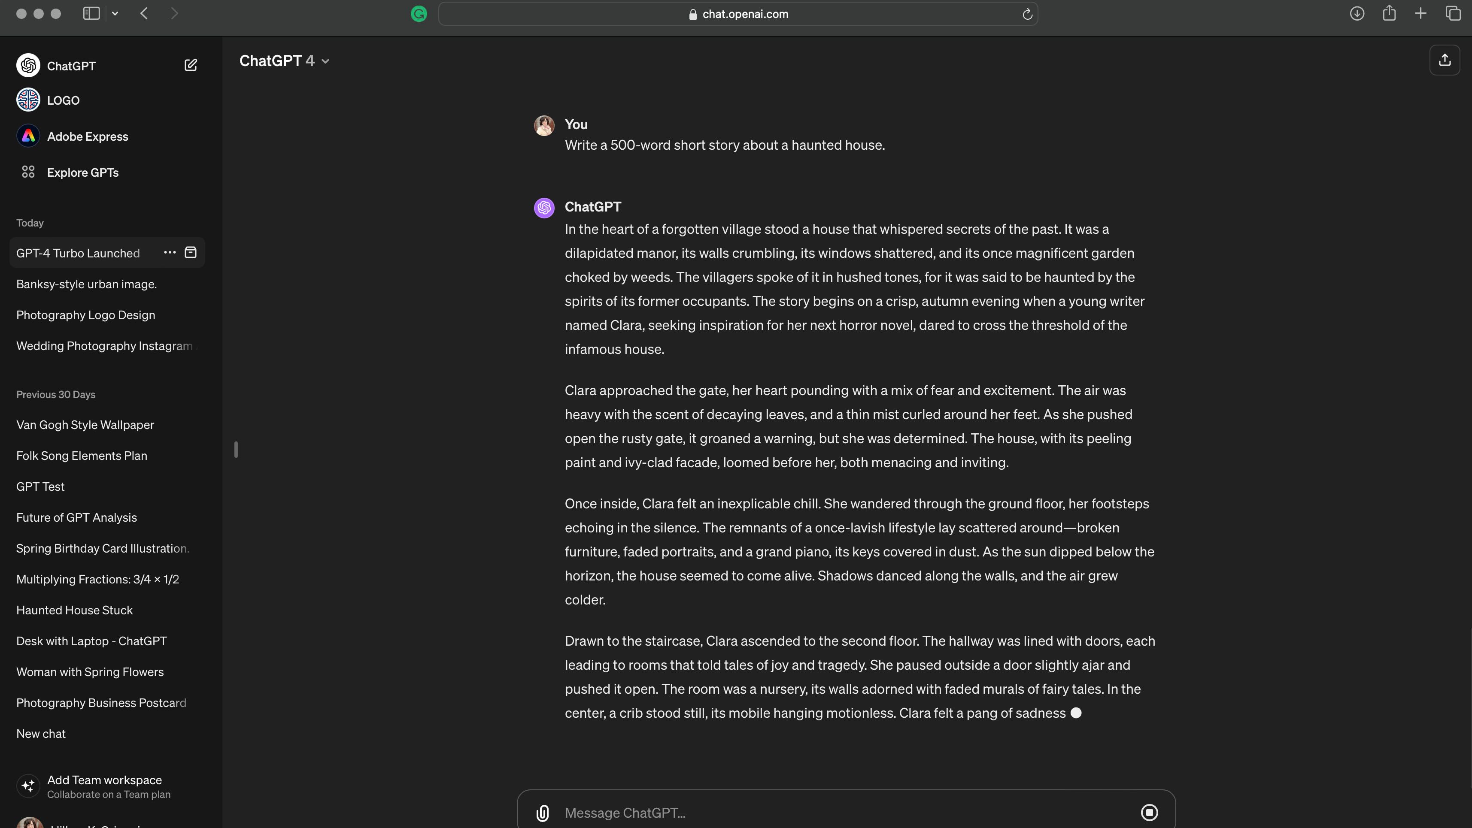The height and width of the screenshot is (828, 1472).
Task: Open the Safari sidebar options chevron
Action: pos(115,14)
